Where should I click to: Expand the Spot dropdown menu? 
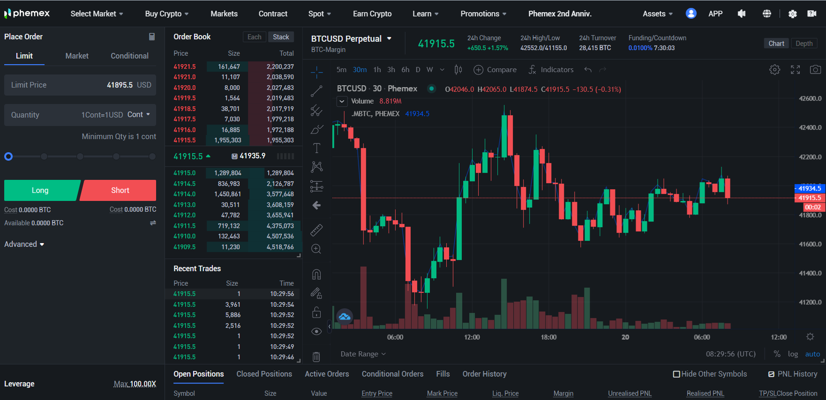tap(320, 14)
